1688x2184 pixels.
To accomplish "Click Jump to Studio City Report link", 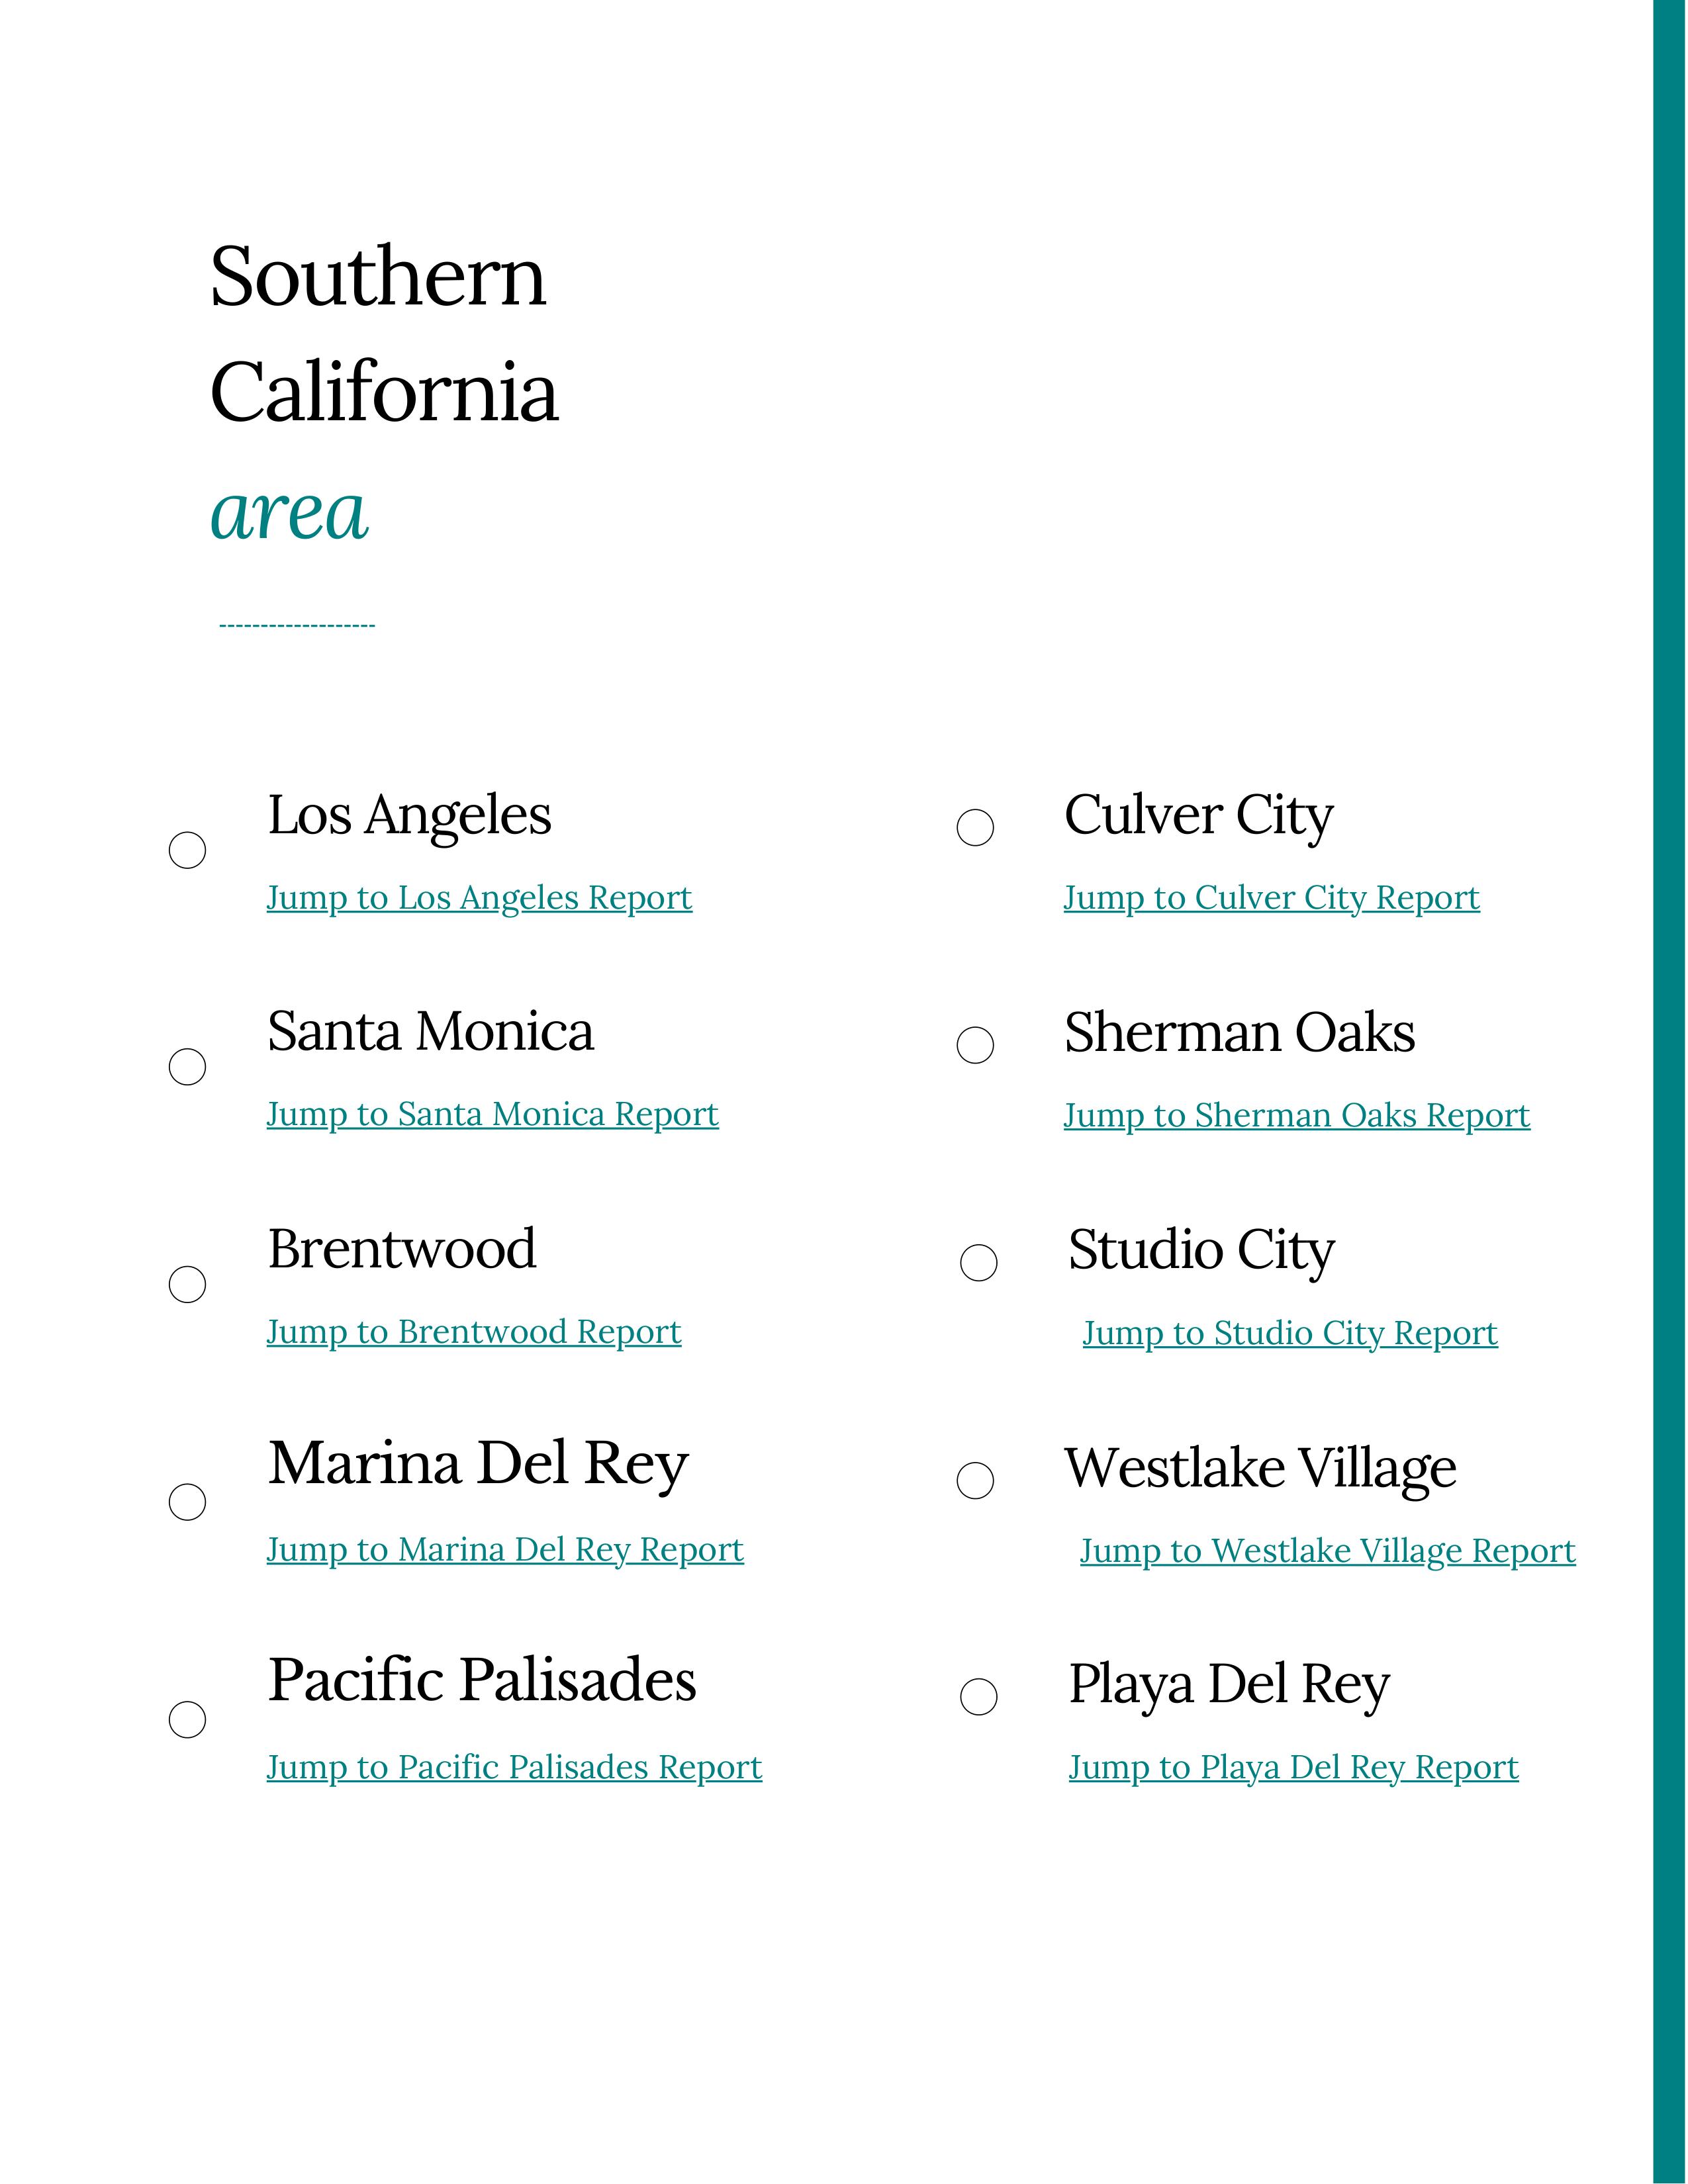I will 1290,1333.
